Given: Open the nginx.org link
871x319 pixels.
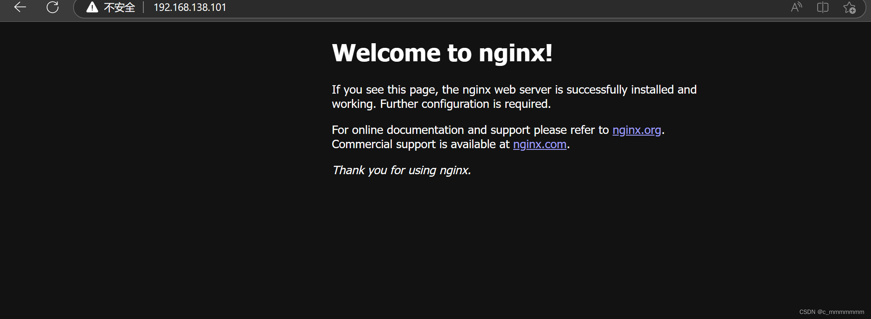Looking at the screenshot, I should click(x=636, y=130).
